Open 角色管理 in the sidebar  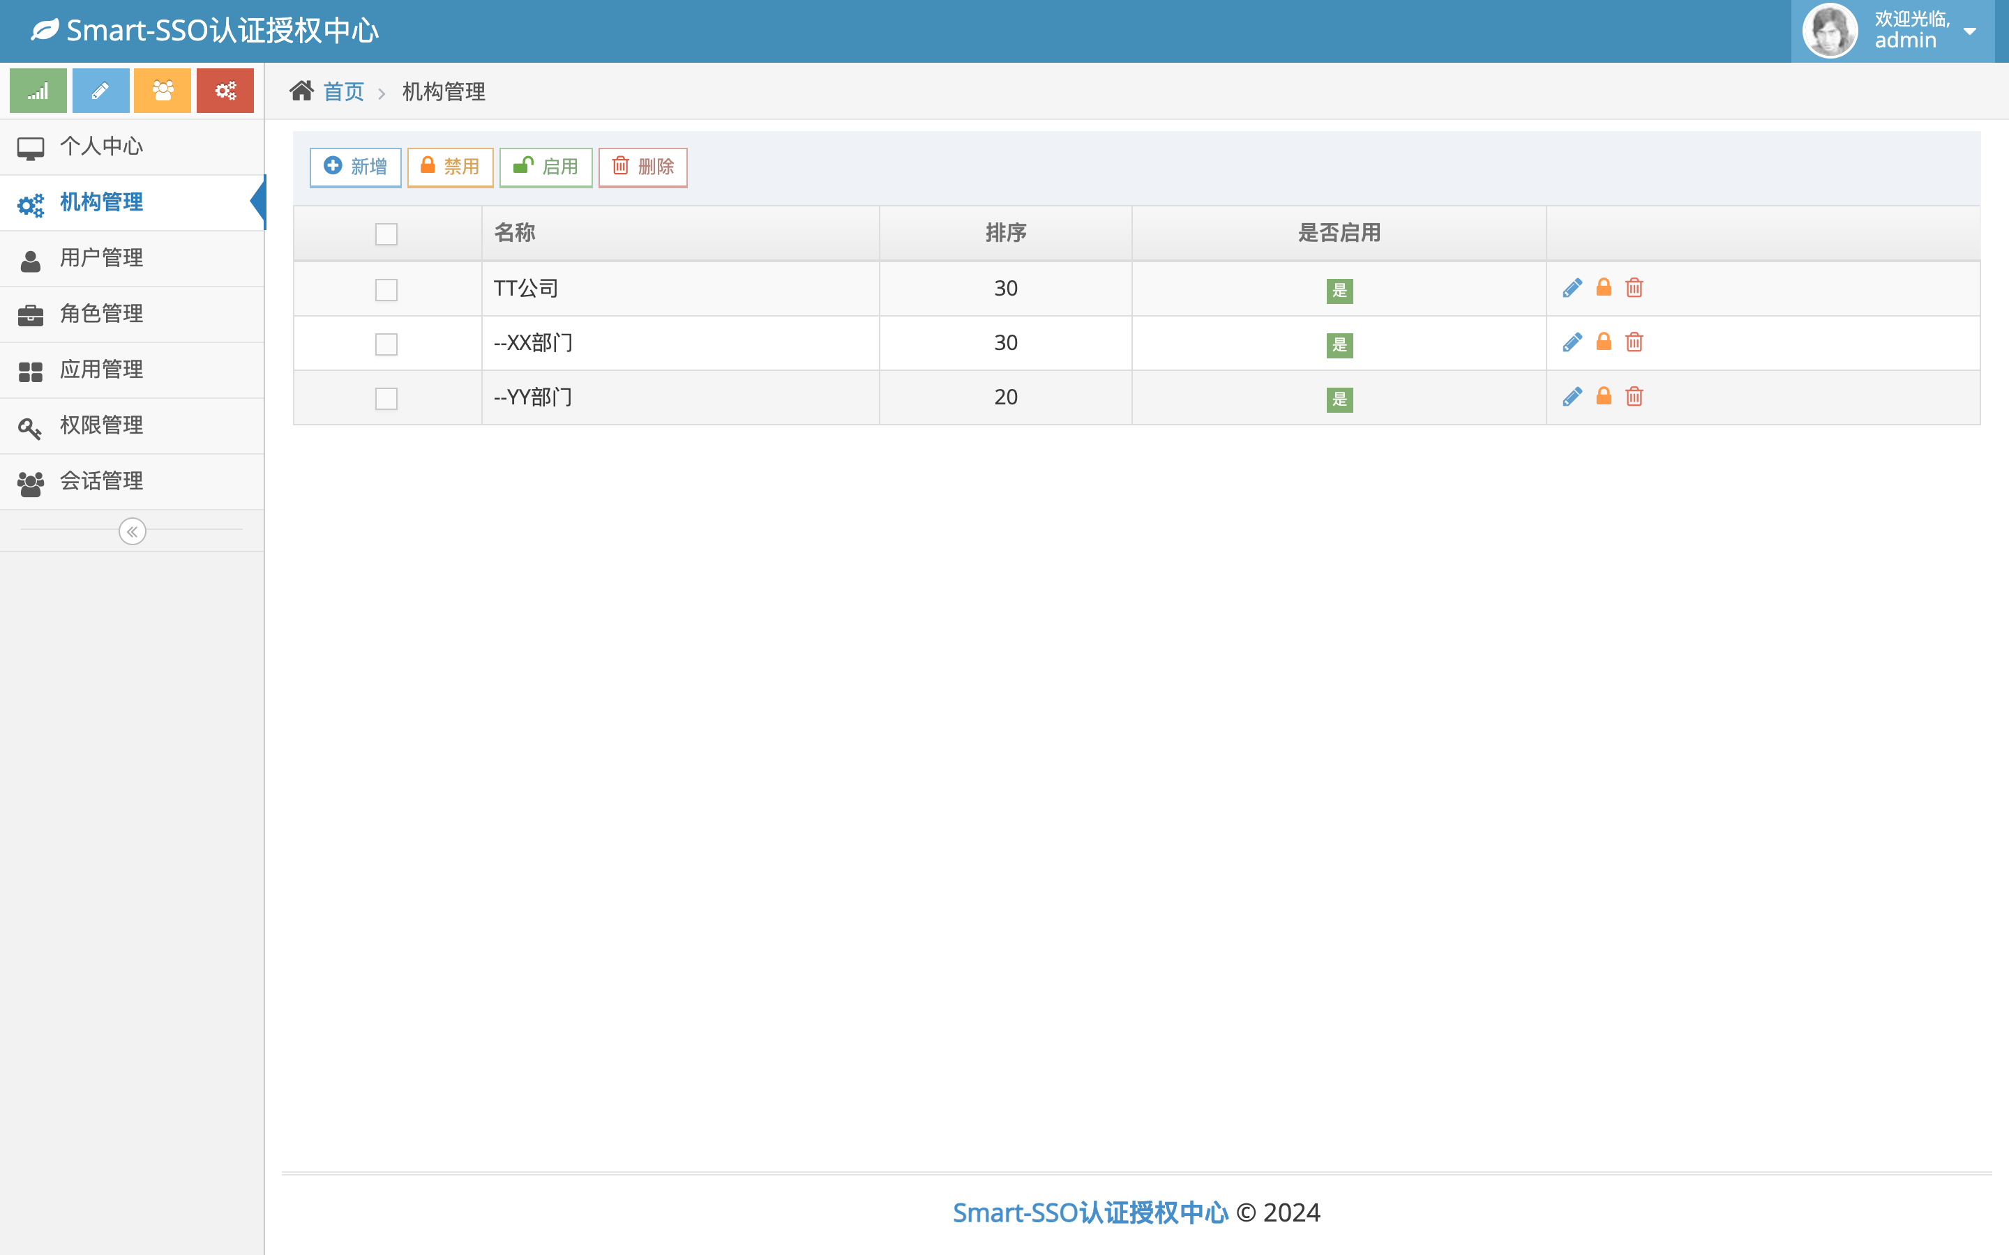(132, 314)
